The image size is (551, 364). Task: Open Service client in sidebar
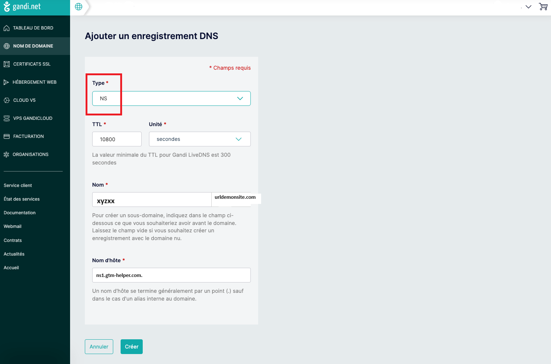tap(18, 186)
